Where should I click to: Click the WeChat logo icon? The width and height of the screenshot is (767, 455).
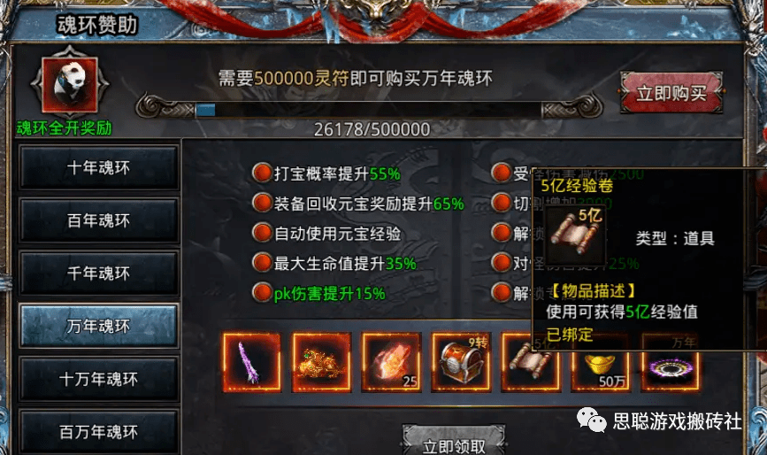591,420
